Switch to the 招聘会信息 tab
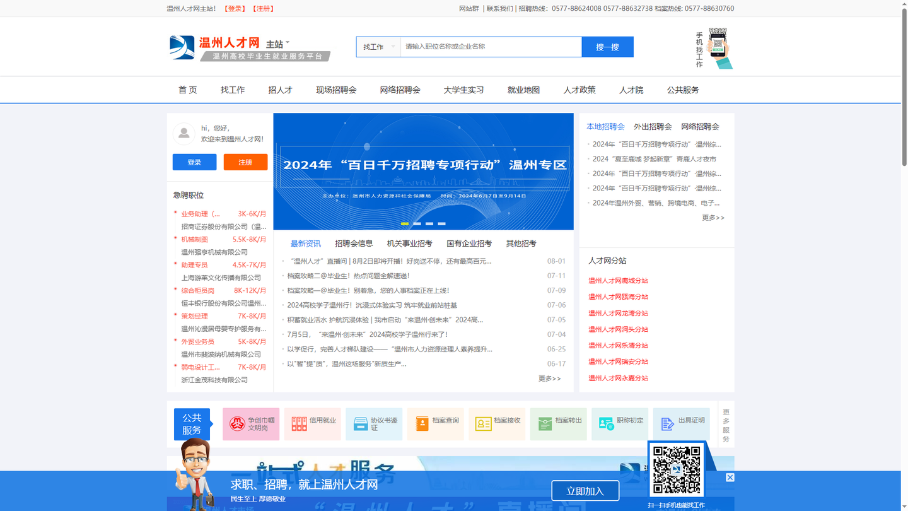 (354, 244)
